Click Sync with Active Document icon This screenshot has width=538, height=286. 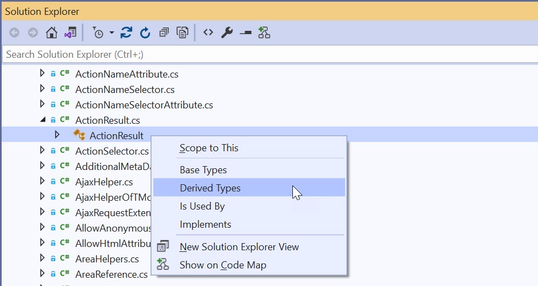pos(126,32)
